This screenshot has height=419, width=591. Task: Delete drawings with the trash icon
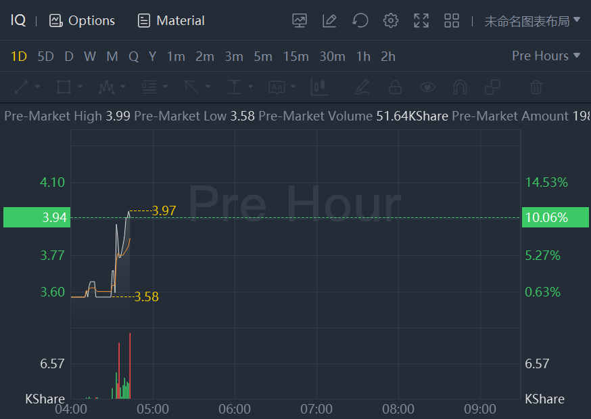point(536,87)
